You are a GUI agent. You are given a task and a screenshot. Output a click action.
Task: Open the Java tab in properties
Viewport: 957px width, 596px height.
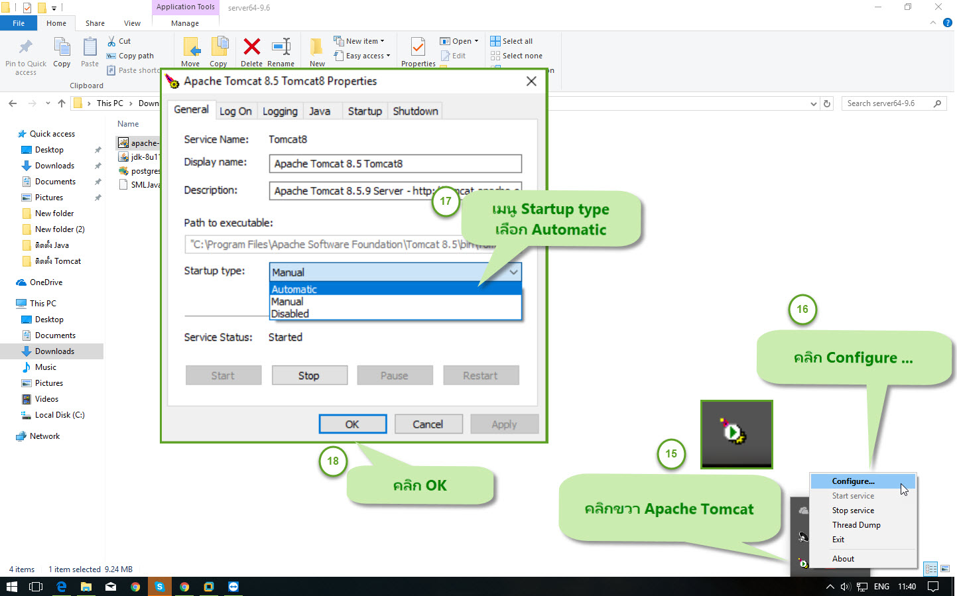[x=320, y=111]
